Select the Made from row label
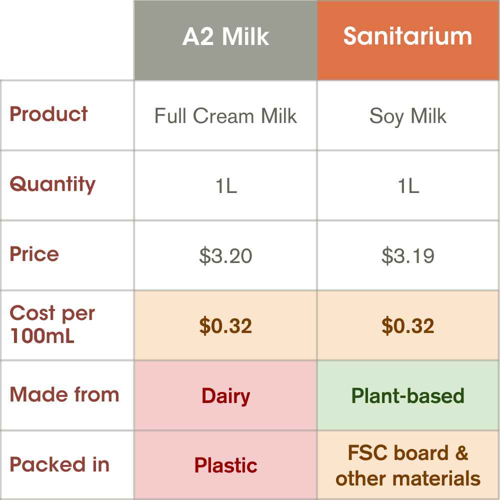 coord(64,394)
